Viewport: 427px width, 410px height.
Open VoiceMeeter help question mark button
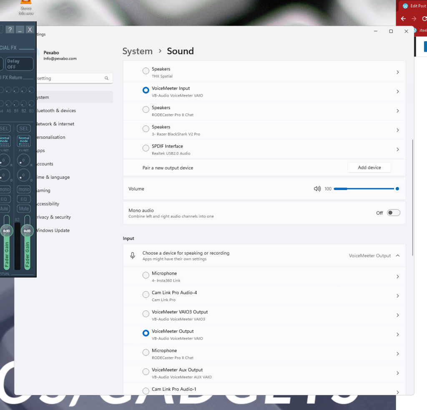coord(10,30)
